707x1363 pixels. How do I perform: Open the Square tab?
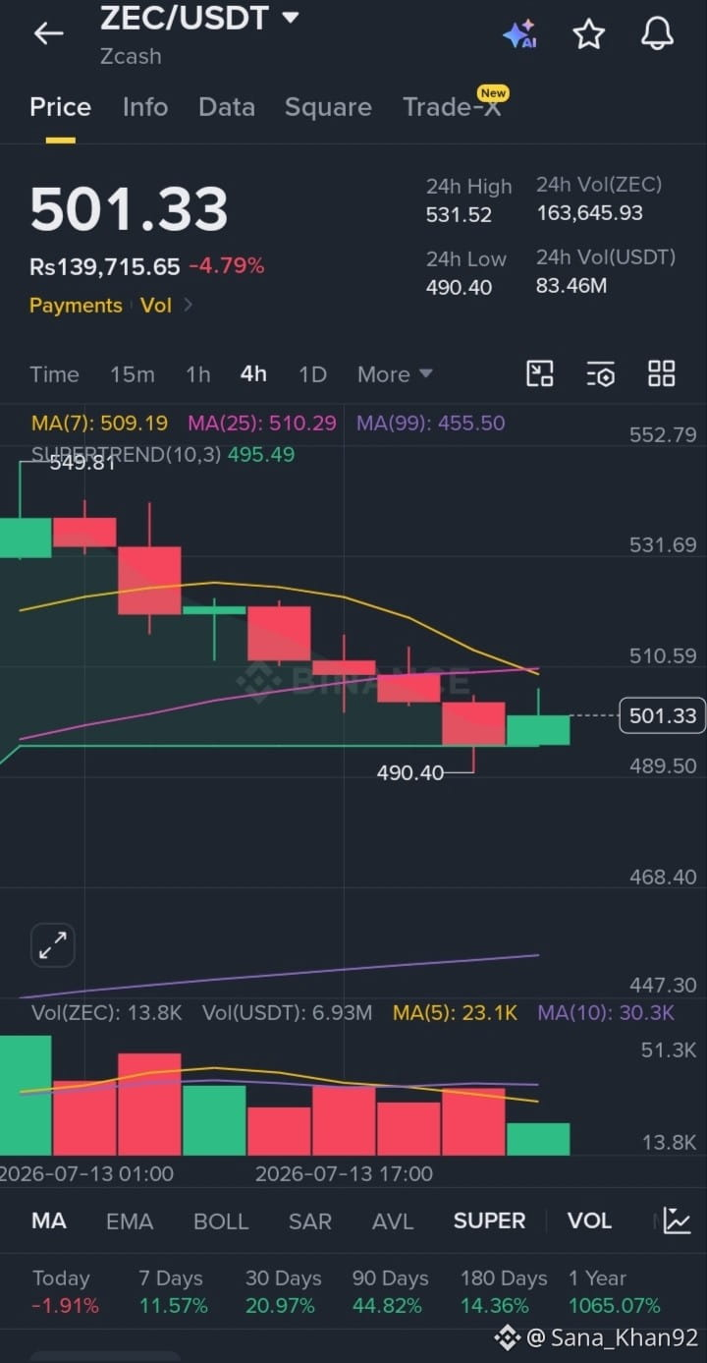click(328, 107)
